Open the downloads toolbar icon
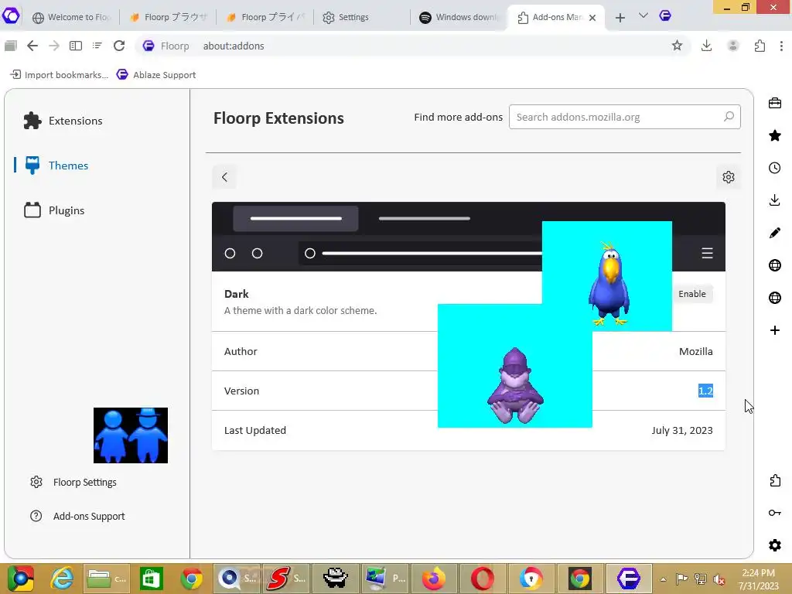792x594 pixels. pos(707,46)
